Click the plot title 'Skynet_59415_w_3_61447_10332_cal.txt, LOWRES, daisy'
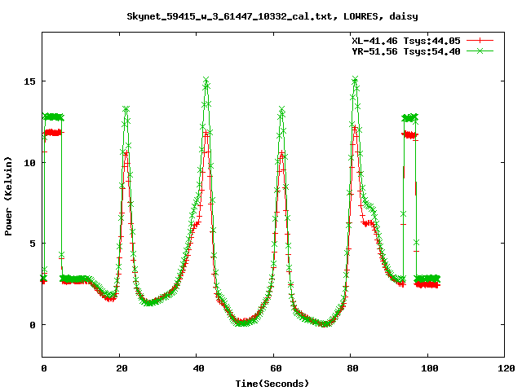Screen dimensions: 522x391 272,16
